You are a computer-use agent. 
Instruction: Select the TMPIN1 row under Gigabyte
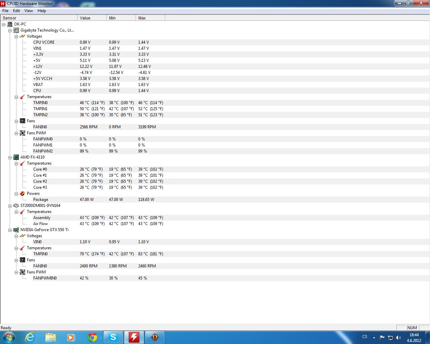pyautogui.click(x=215, y=109)
